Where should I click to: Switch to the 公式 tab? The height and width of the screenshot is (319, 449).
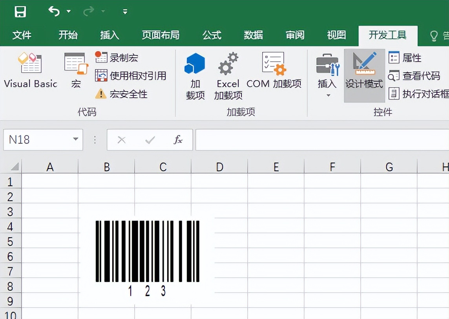point(212,35)
